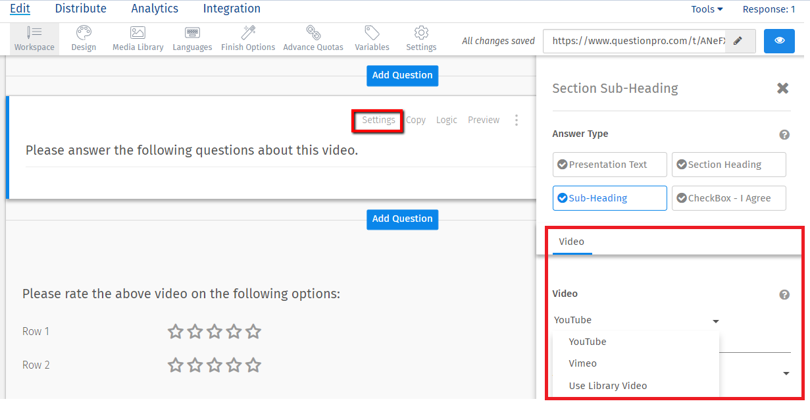
Task: Open survey Settings from the toolbar
Action: click(x=420, y=38)
